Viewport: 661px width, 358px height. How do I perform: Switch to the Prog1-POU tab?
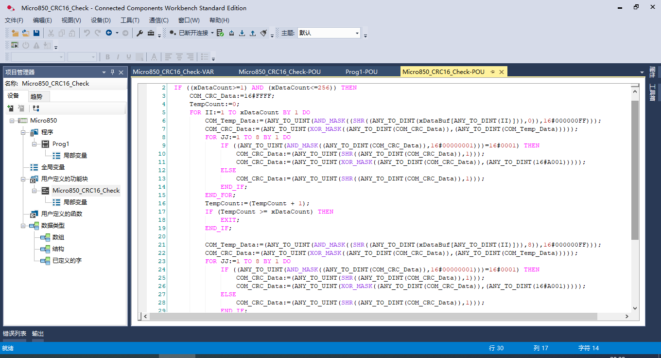point(361,72)
